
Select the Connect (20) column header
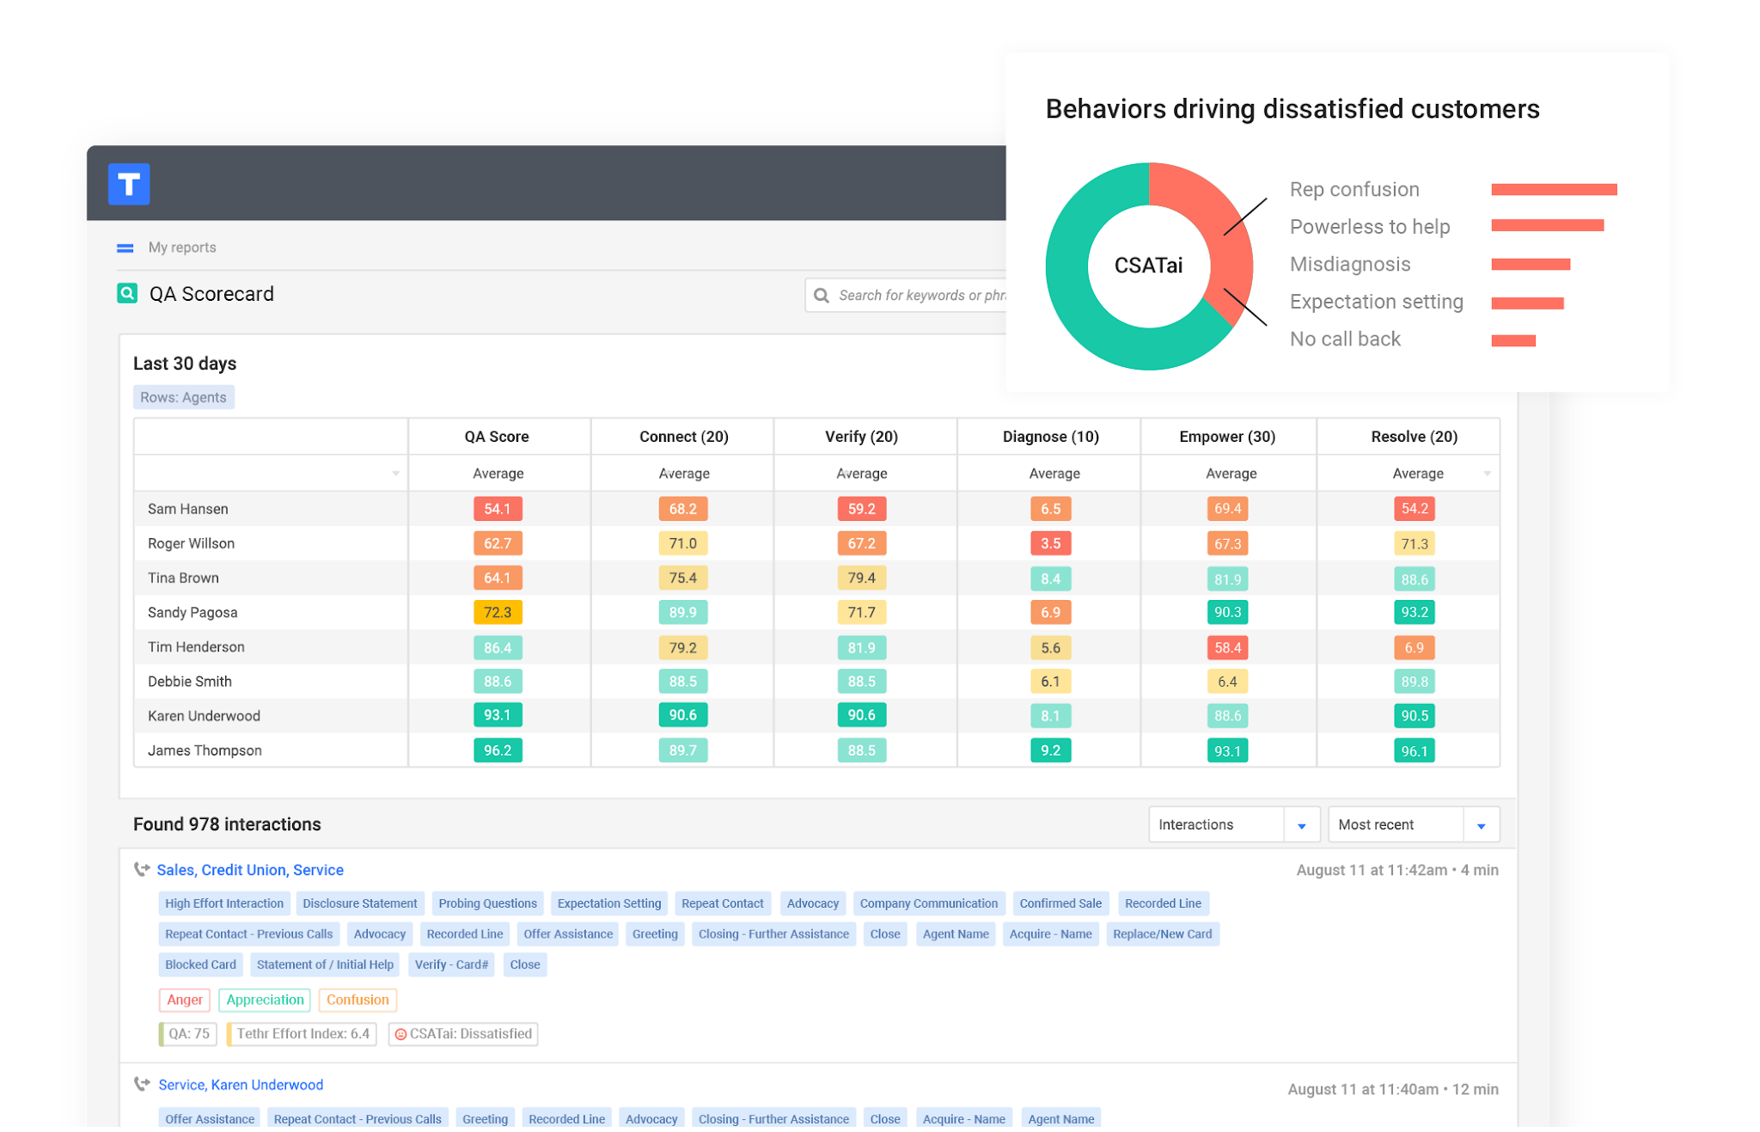point(684,438)
